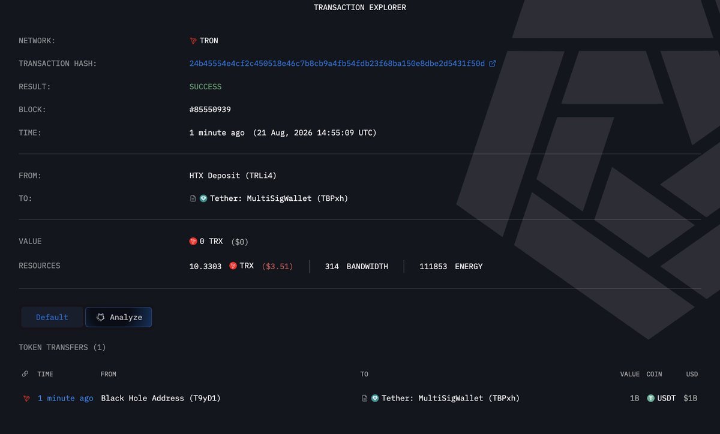The height and width of the screenshot is (434, 720).
Task: Click the SUCCESS result status
Action: pyautogui.click(x=205, y=87)
